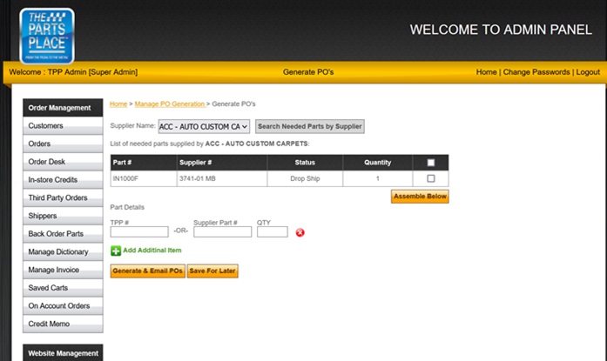Click Generate & Email POs button
Screen dimensions: 607x361
(x=147, y=271)
